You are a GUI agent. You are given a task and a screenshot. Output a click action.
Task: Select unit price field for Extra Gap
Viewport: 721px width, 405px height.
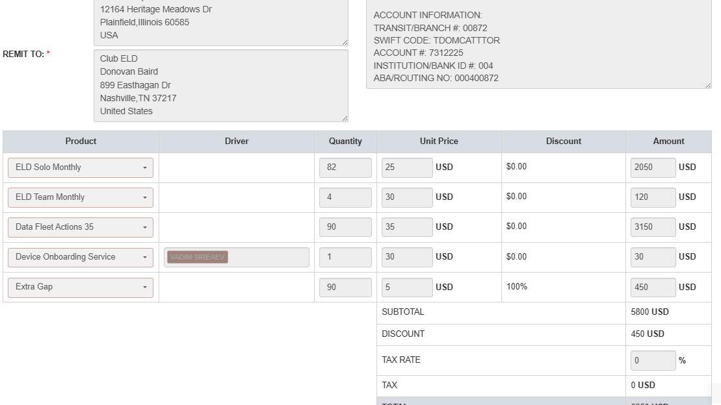point(406,287)
